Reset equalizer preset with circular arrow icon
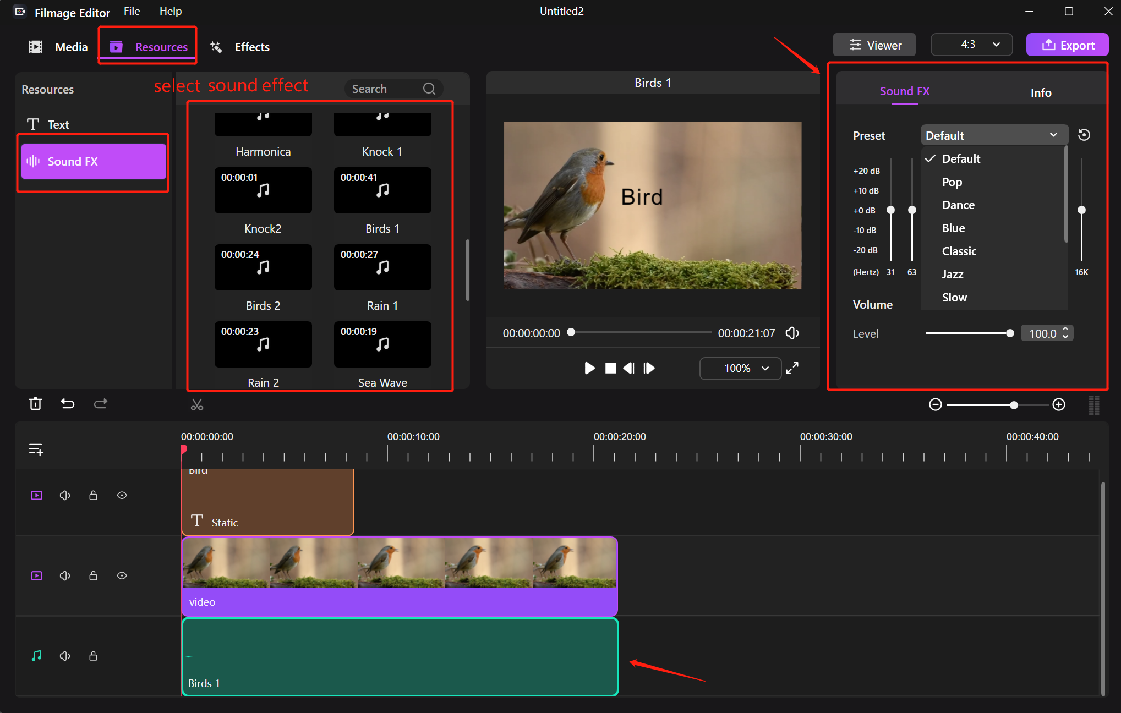 (x=1084, y=135)
